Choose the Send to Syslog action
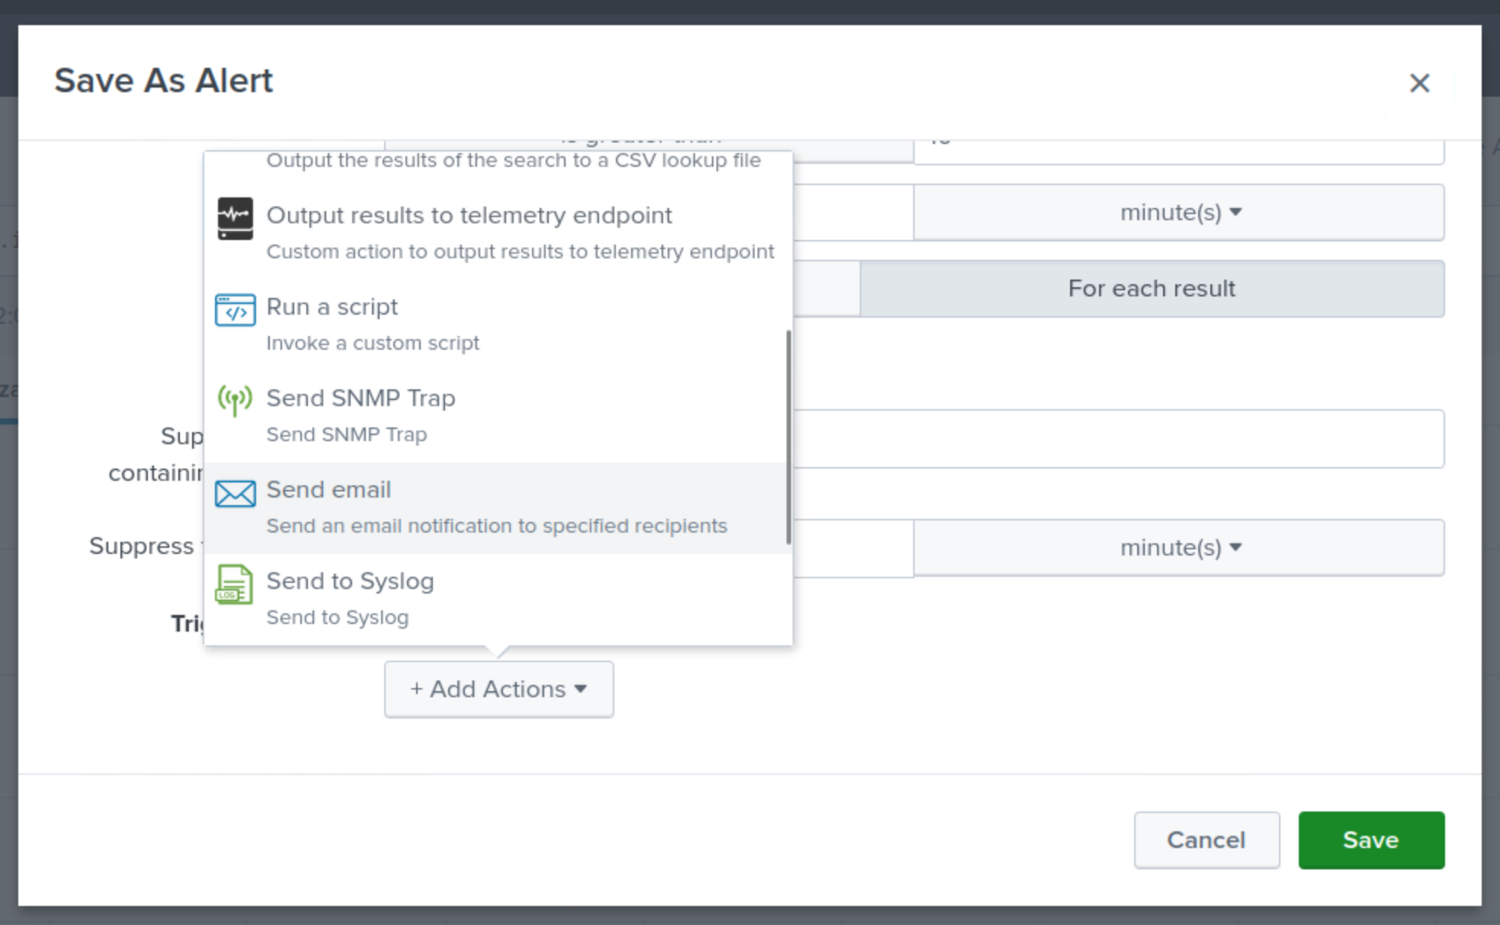The height and width of the screenshot is (925, 1500). pyautogui.click(x=350, y=581)
